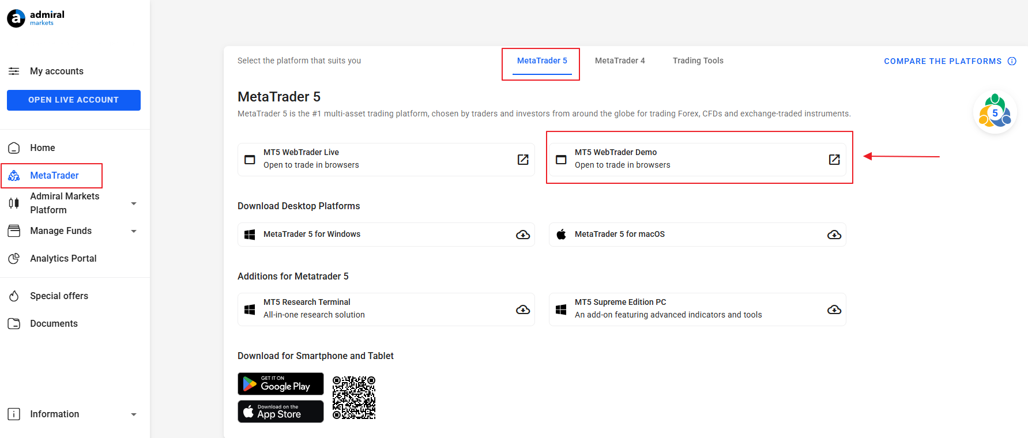Click the mobile app QR code

(x=354, y=398)
